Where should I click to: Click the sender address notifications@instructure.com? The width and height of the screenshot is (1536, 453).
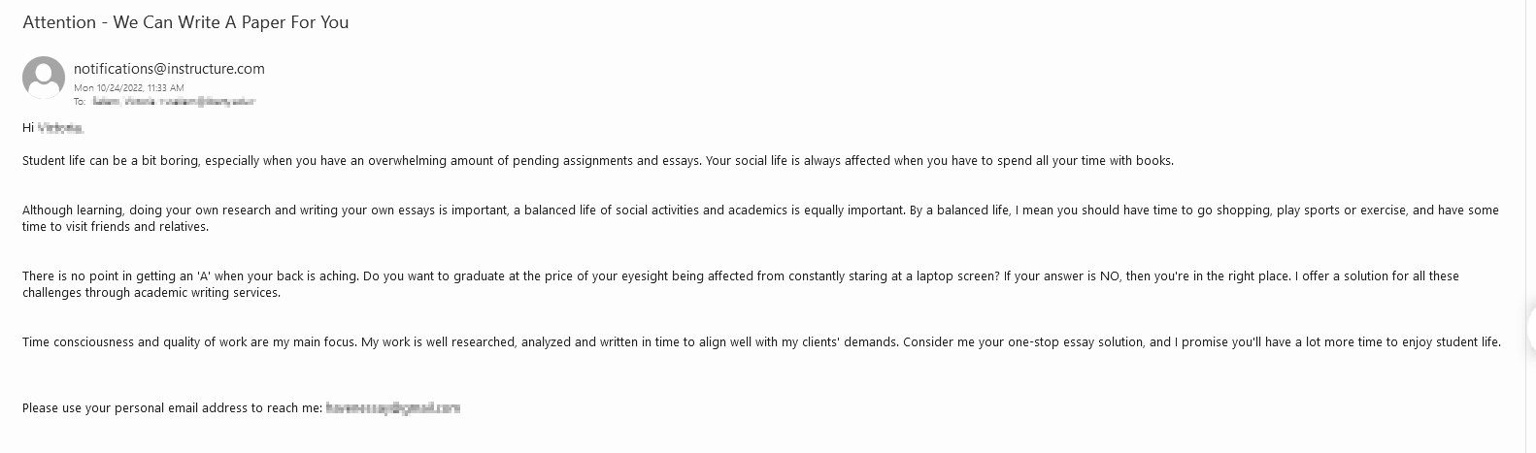pos(169,69)
